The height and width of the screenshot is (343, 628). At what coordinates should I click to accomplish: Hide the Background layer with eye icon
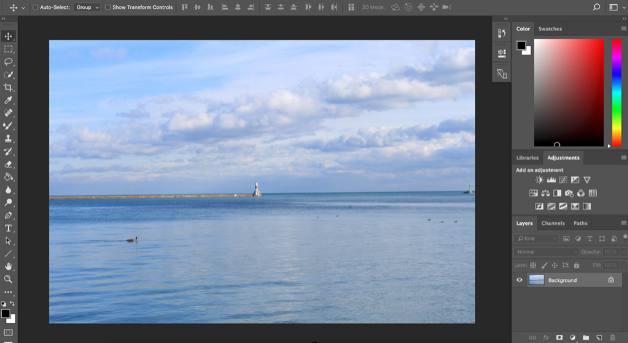click(519, 280)
